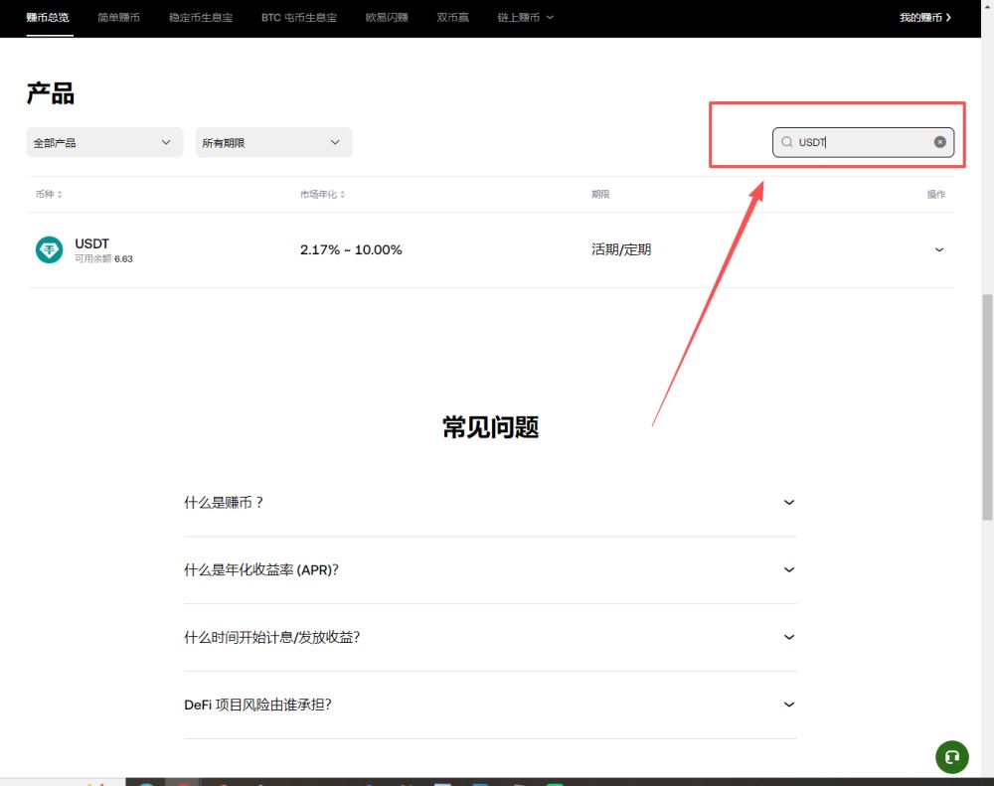Expand the DeFi 项目风险由谁承担? question

tap(490, 705)
